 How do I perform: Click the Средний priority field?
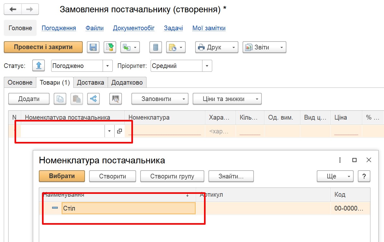pyautogui.click(x=177, y=66)
